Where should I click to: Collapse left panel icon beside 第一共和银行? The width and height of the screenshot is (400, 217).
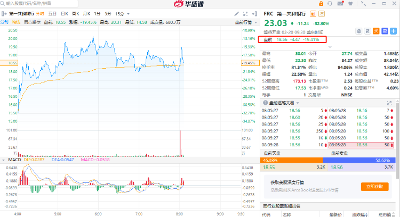tap(4, 14)
